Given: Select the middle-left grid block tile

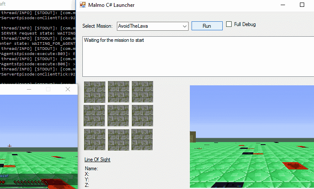Looking at the screenshot, I should click(94, 116).
